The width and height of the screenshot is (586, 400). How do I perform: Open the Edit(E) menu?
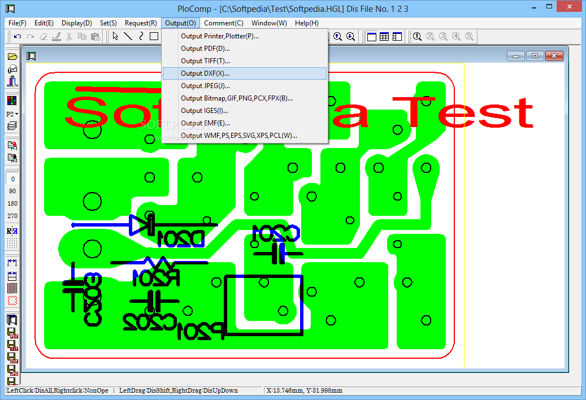[x=44, y=23]
